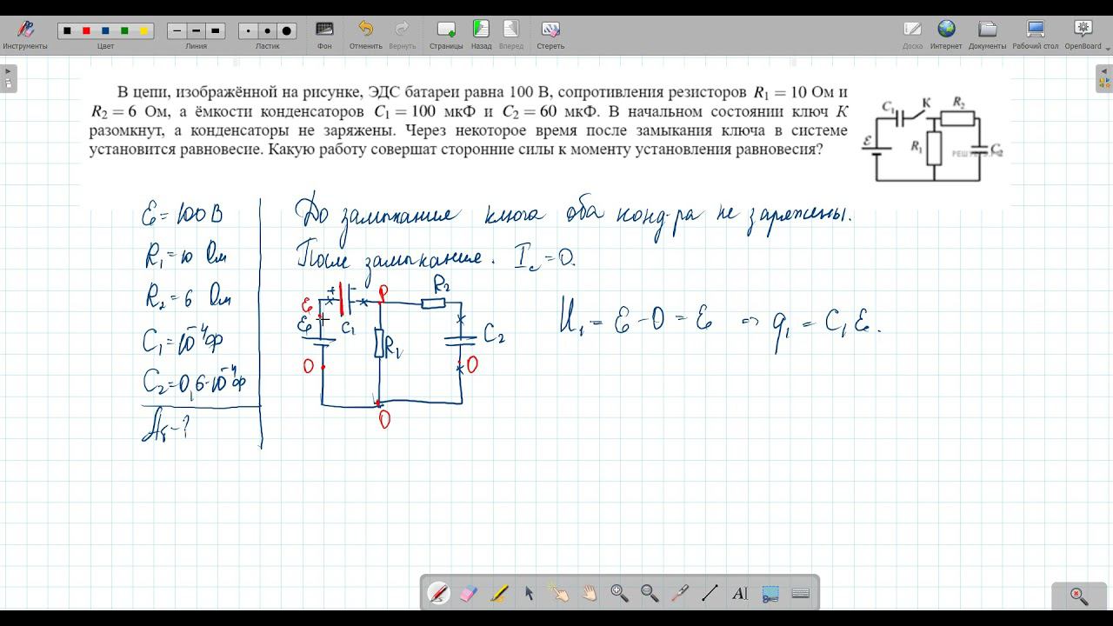The height and width of the screenshot is (626, 1113).
Task: Set thin line width
Action: point(177,31)
